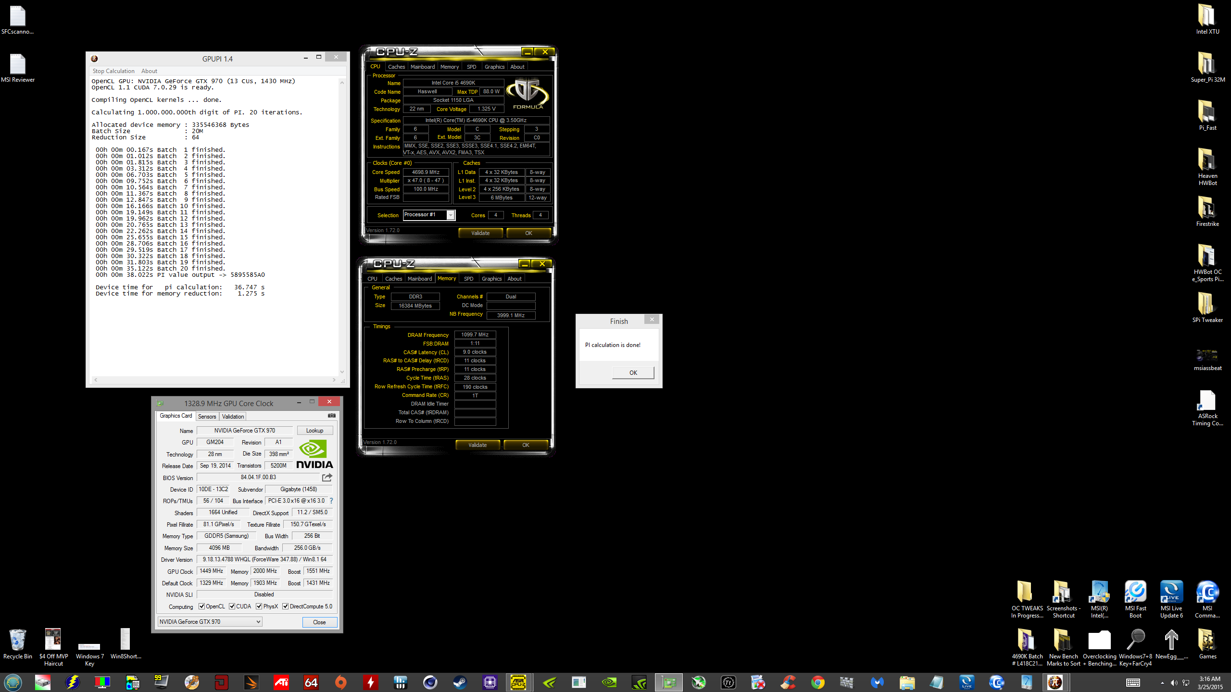
Task: Click the GPU-Z screenshot camera icon
Action: [x=332, y=416]
